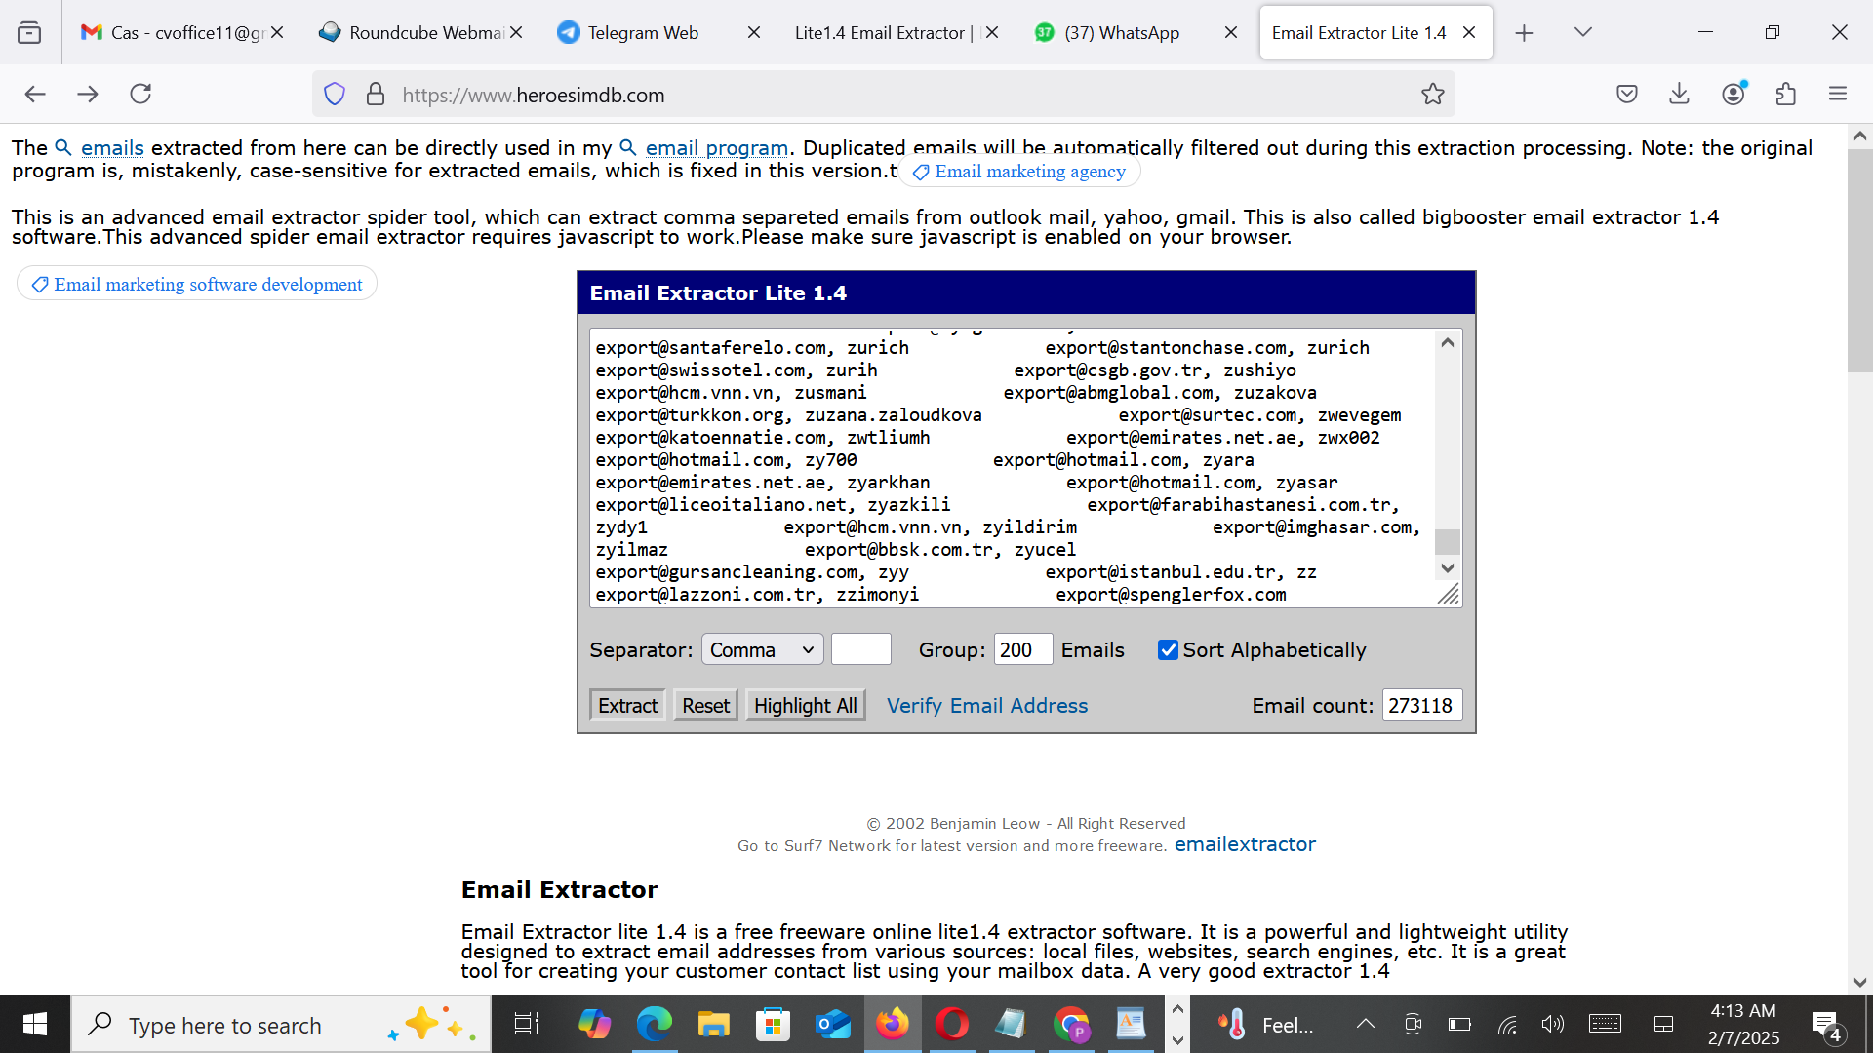Open the browser tab list dropdown chevron

[1582, 32]
